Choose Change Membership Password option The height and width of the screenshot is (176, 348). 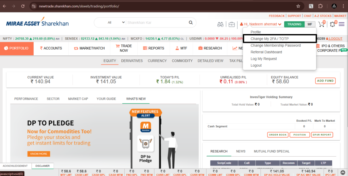point(276,45)
